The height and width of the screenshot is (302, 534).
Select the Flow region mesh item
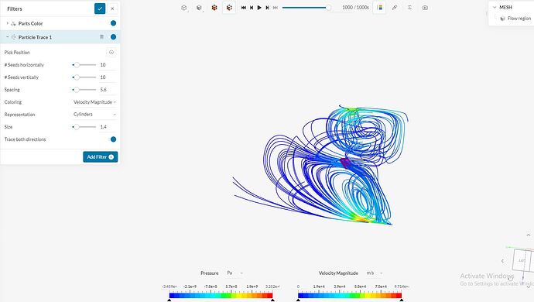tap(515, 19)
